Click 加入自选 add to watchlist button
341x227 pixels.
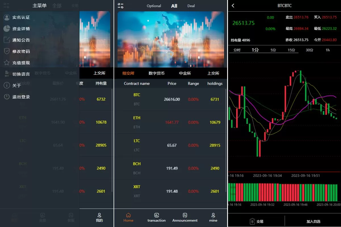[313, 221]
